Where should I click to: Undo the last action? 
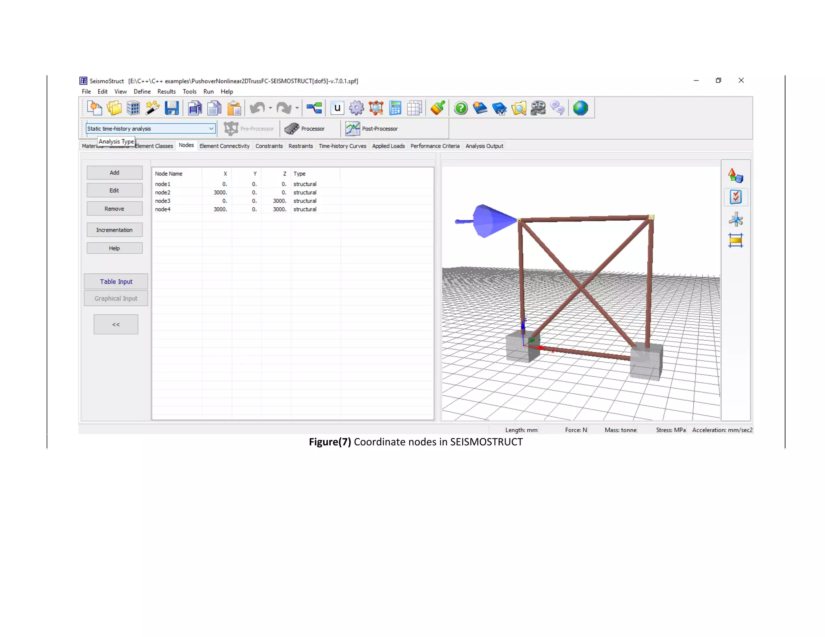(x=257, y=108)
